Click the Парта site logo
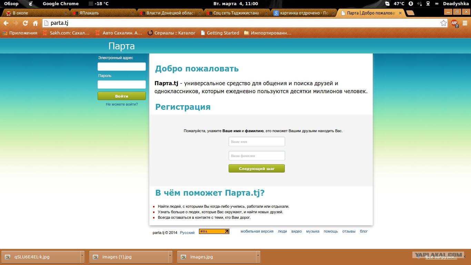471x265 pixels. 121,46
